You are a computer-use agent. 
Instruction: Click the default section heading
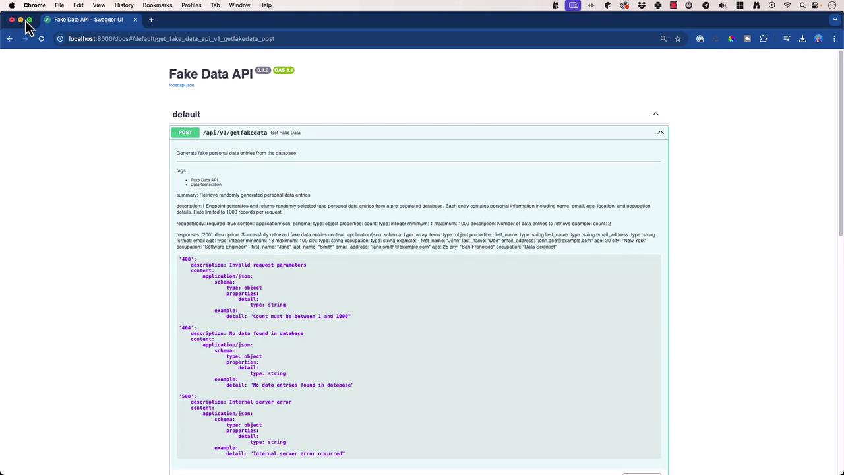tap(186, 115)
